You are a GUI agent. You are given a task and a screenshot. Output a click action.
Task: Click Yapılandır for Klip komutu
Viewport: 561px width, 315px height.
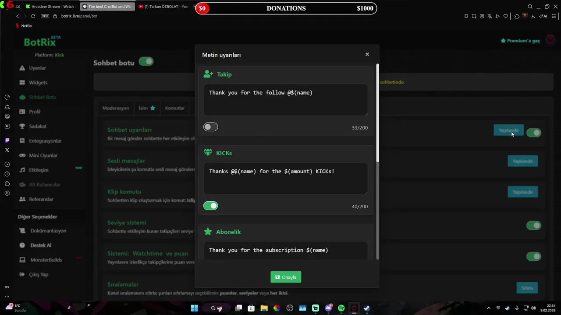tap(522, 192)
